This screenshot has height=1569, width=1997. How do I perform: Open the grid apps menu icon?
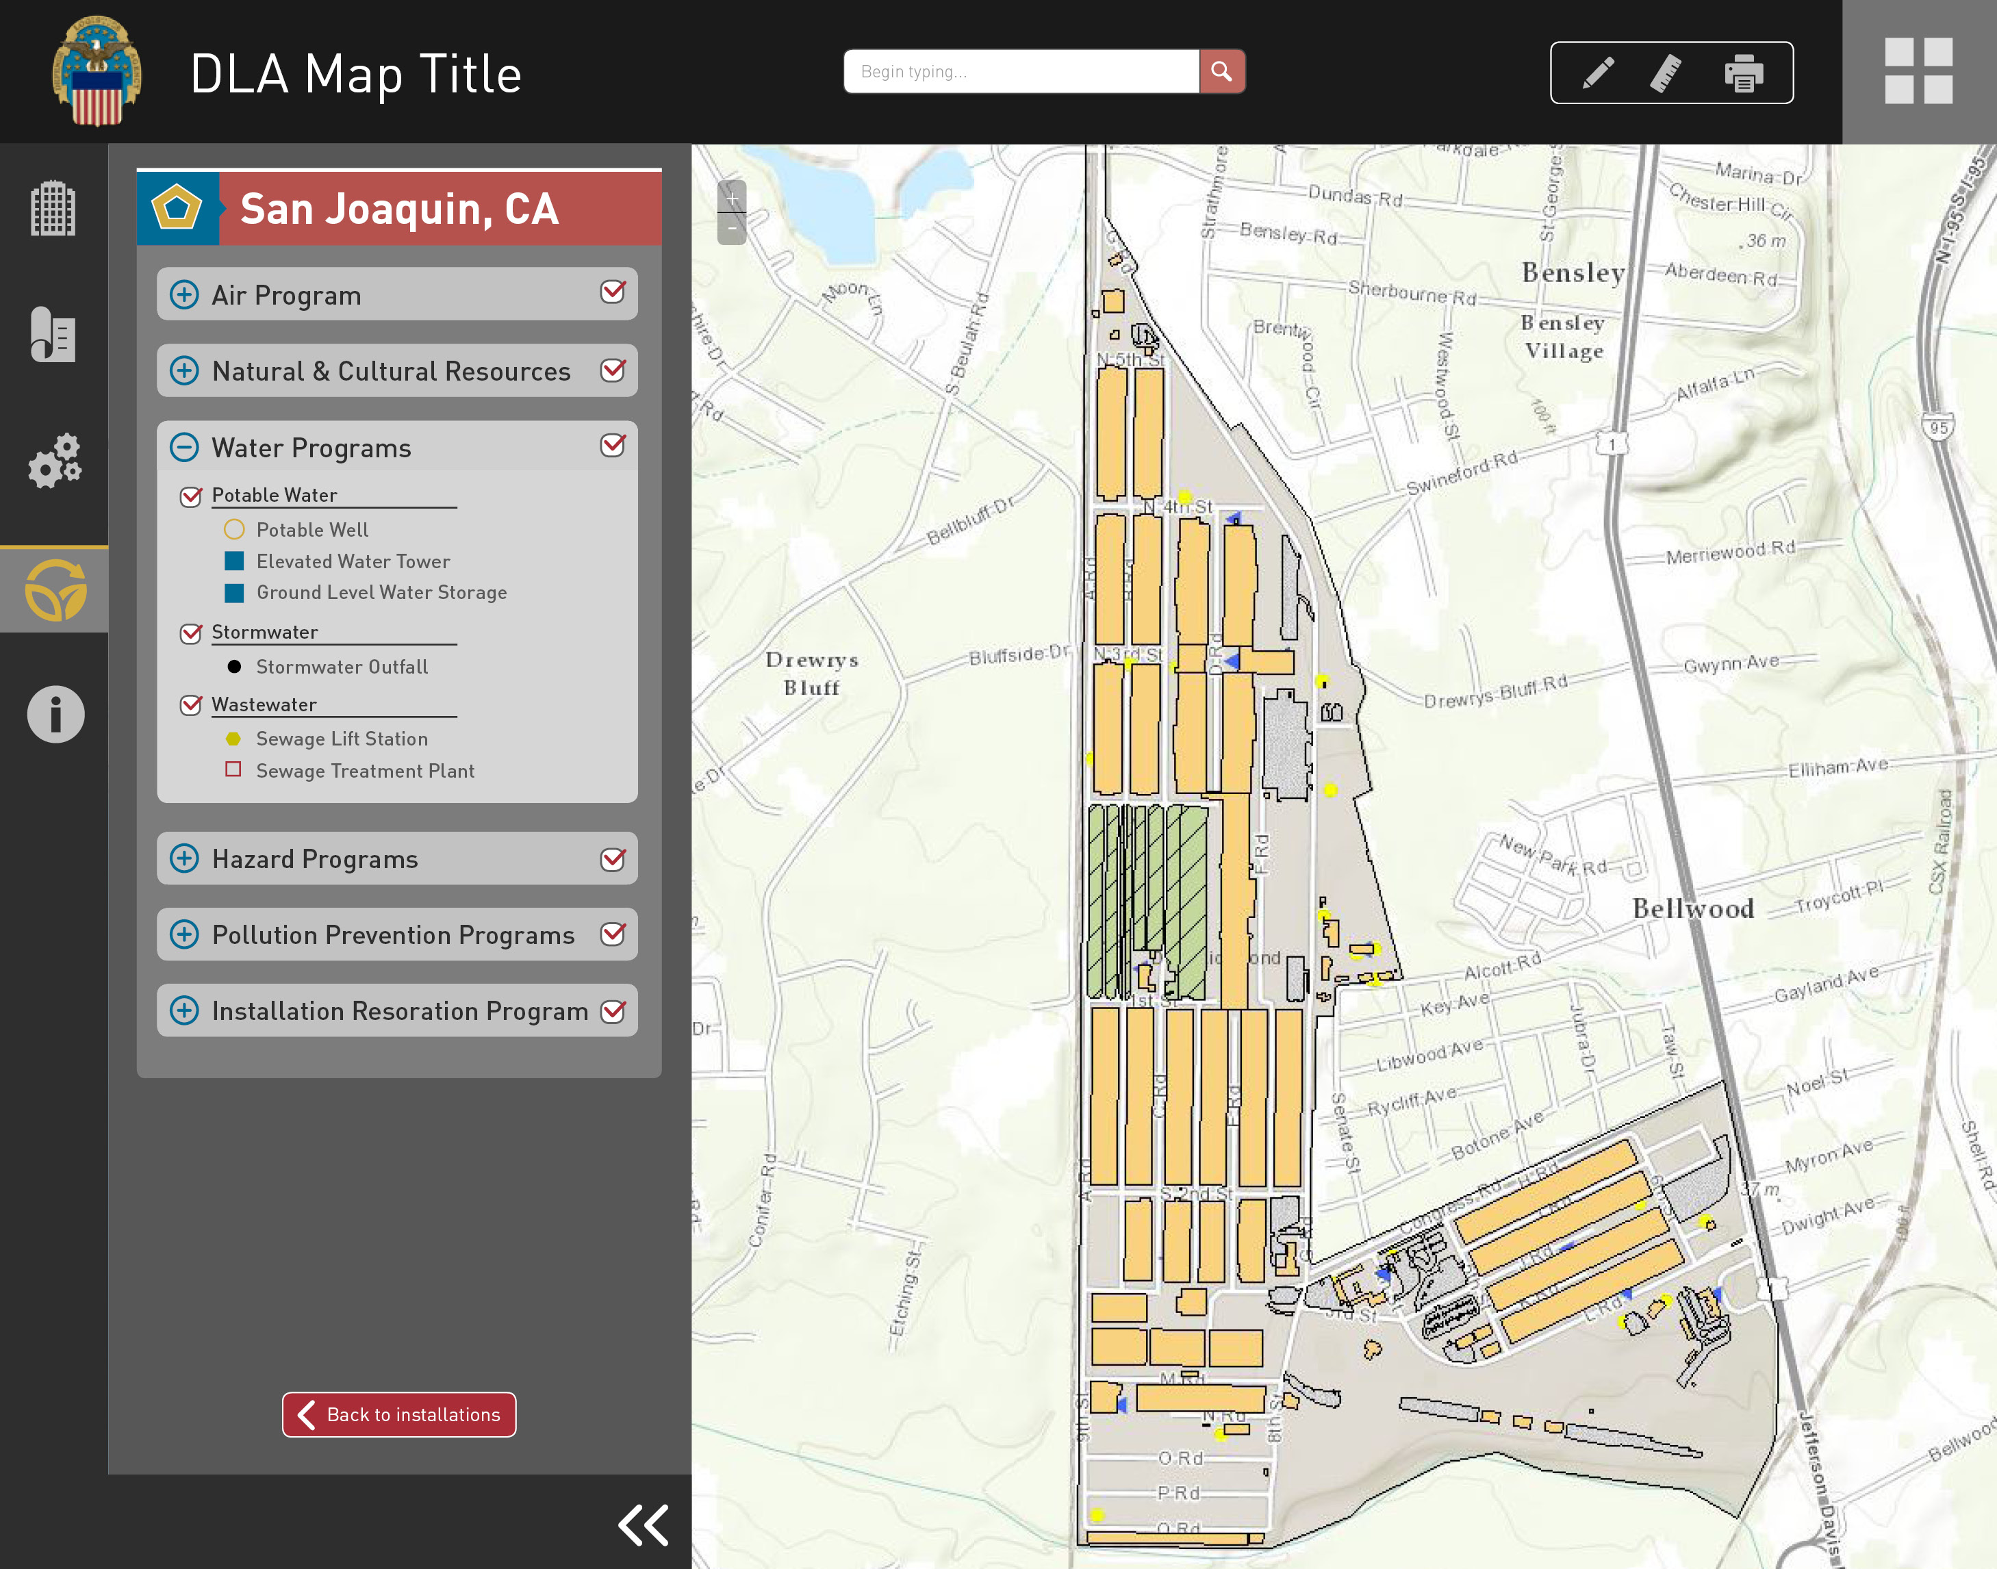[x=1918, y=71]
